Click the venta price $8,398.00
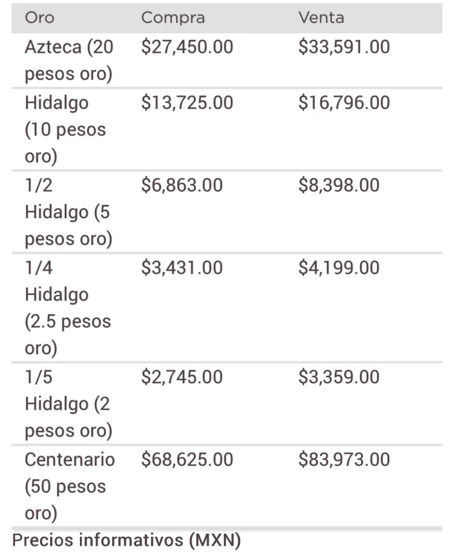Viewport: 454px width, 553px height. (338, 185)
